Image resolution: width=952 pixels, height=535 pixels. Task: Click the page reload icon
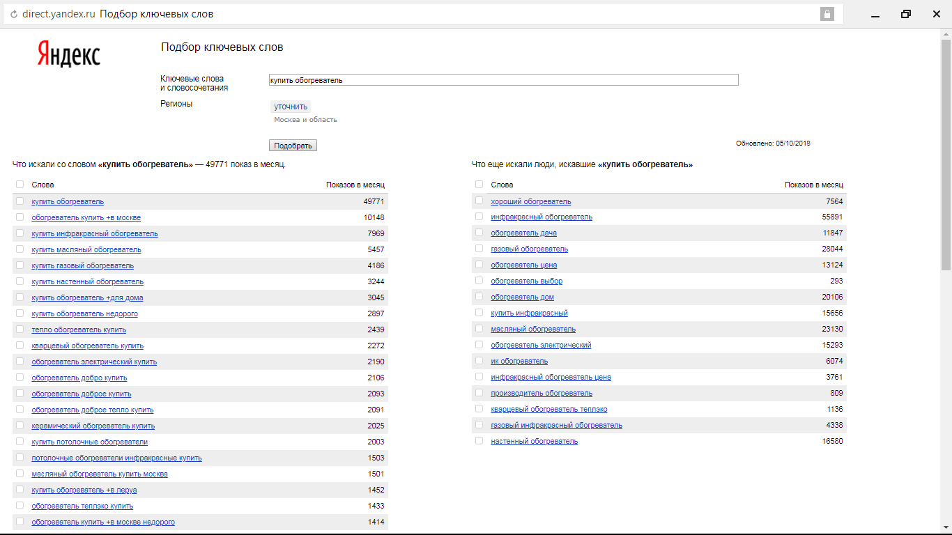click(13, 14)
